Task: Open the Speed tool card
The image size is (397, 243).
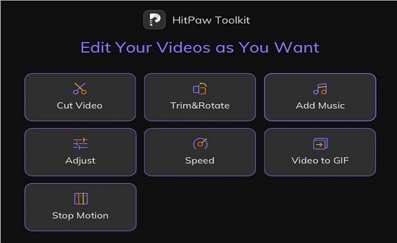Action: point(200,152)
